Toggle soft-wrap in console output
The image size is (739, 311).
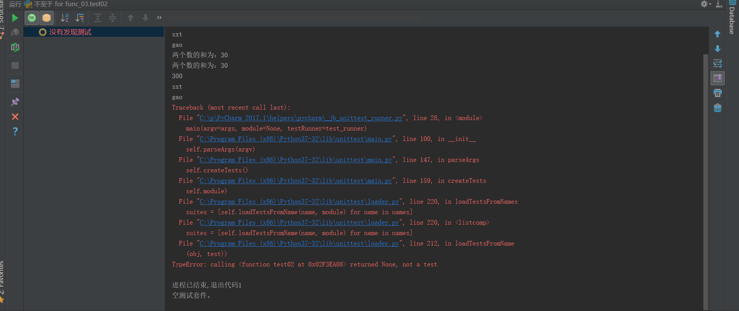[x=717, y=64]
